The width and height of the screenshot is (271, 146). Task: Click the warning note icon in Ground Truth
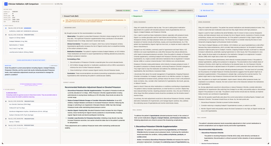pos(64,21)
